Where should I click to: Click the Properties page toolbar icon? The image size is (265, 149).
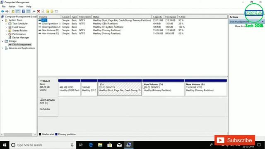click(43, 11)
